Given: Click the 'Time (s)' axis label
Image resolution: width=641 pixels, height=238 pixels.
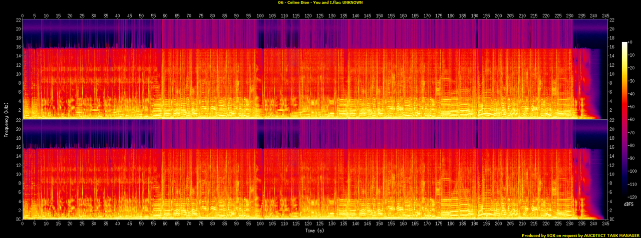Looking at the screenshot, I should (315, 231).
